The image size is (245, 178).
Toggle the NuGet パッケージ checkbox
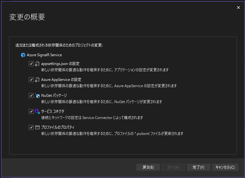(31, 96)
